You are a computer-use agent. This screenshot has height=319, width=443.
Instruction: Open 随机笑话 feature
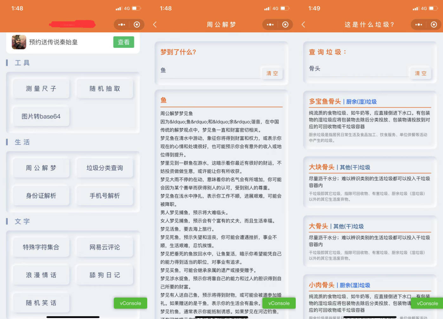point(41,303)
